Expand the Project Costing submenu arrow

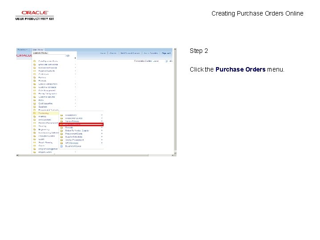(x=75, y=152)
